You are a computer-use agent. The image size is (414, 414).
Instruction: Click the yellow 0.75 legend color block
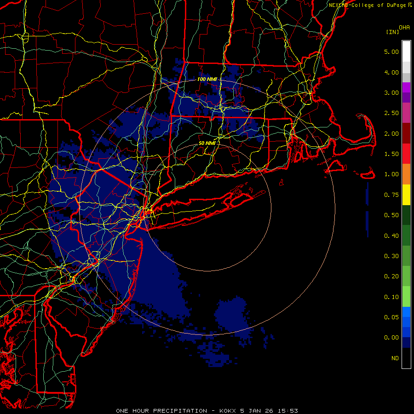[x=406, y=195]
